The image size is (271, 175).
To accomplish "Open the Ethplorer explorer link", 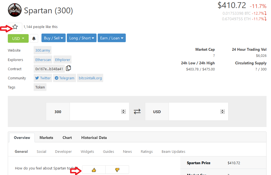I will (x=63, y=60).
